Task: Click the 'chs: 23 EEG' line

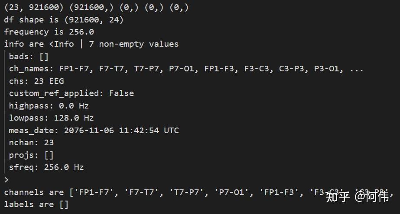Action: click(36, 81)
